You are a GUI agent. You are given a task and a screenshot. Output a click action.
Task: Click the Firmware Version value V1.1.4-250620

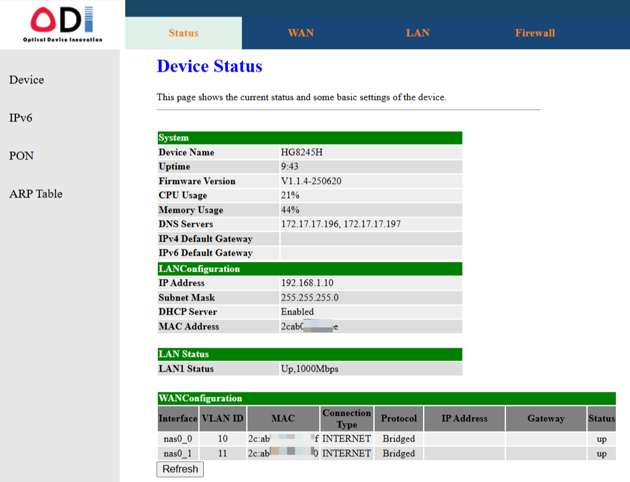pyautogui.click(x=311, y=181)
